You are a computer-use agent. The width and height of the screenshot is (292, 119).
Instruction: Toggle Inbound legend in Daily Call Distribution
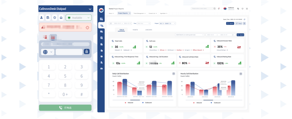129,103
